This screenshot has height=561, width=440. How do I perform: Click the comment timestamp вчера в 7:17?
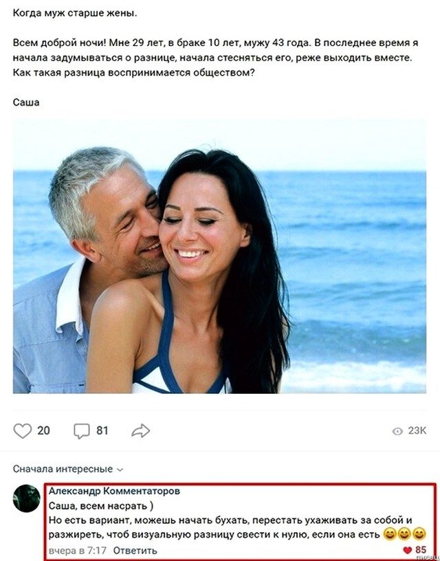tap(78, 550)
